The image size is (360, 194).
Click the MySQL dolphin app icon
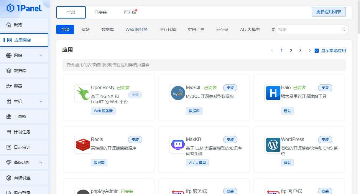click(178, 93)
